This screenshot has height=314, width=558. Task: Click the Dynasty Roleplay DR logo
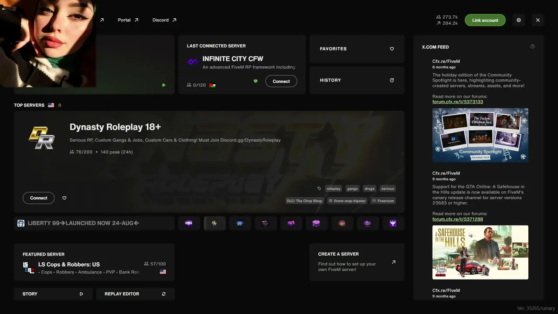(41, 138)
